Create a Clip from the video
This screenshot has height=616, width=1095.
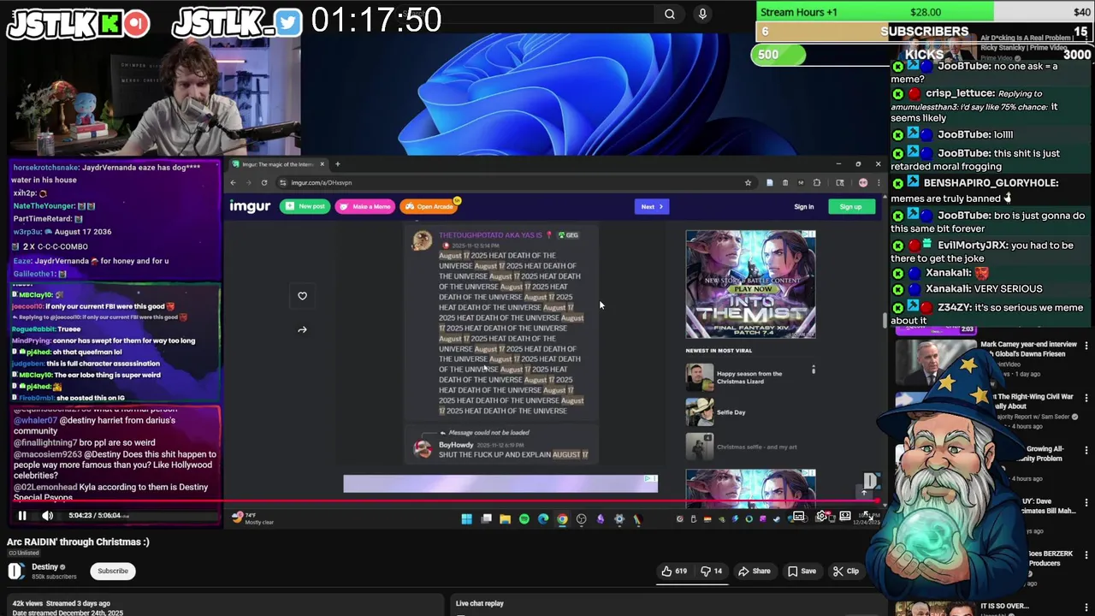click(846, 571)
